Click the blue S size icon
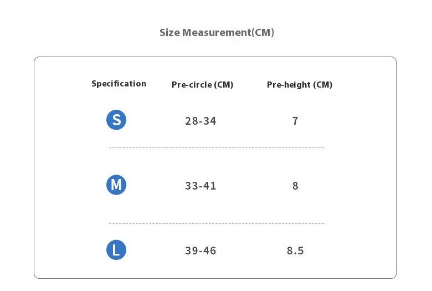The height and width of the screenshot is (291, 432). click(x=116, y=120)
